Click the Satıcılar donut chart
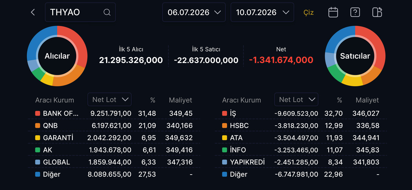The image size is (412, 190). 355,56
